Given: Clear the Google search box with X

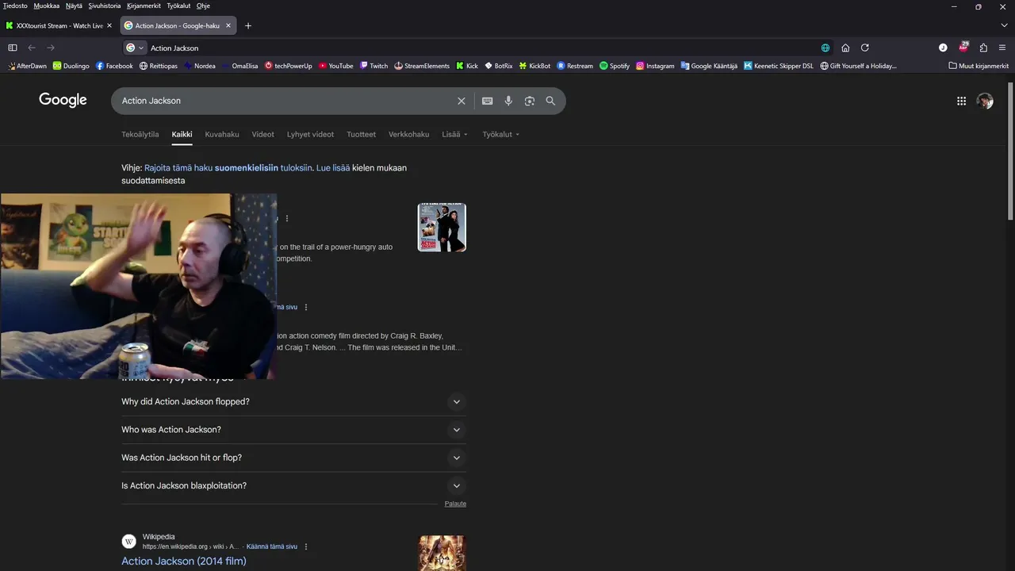Looking at the screenshot, I should [461, 101].
